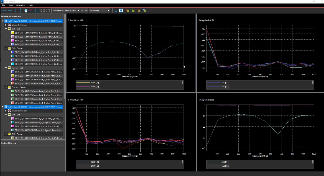The width and height of the screenshot is (324, 176).
Task: Open the Operation menu
Action: tap(20, 5)
